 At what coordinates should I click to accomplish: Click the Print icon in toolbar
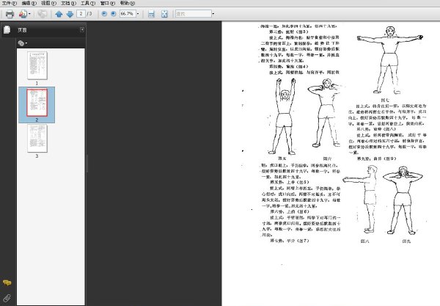coord(10,14)
